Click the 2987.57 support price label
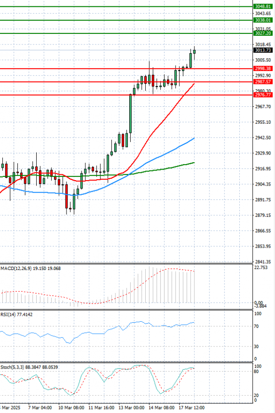275x413 pixels. pyautogui.click(x=263, y=82)
